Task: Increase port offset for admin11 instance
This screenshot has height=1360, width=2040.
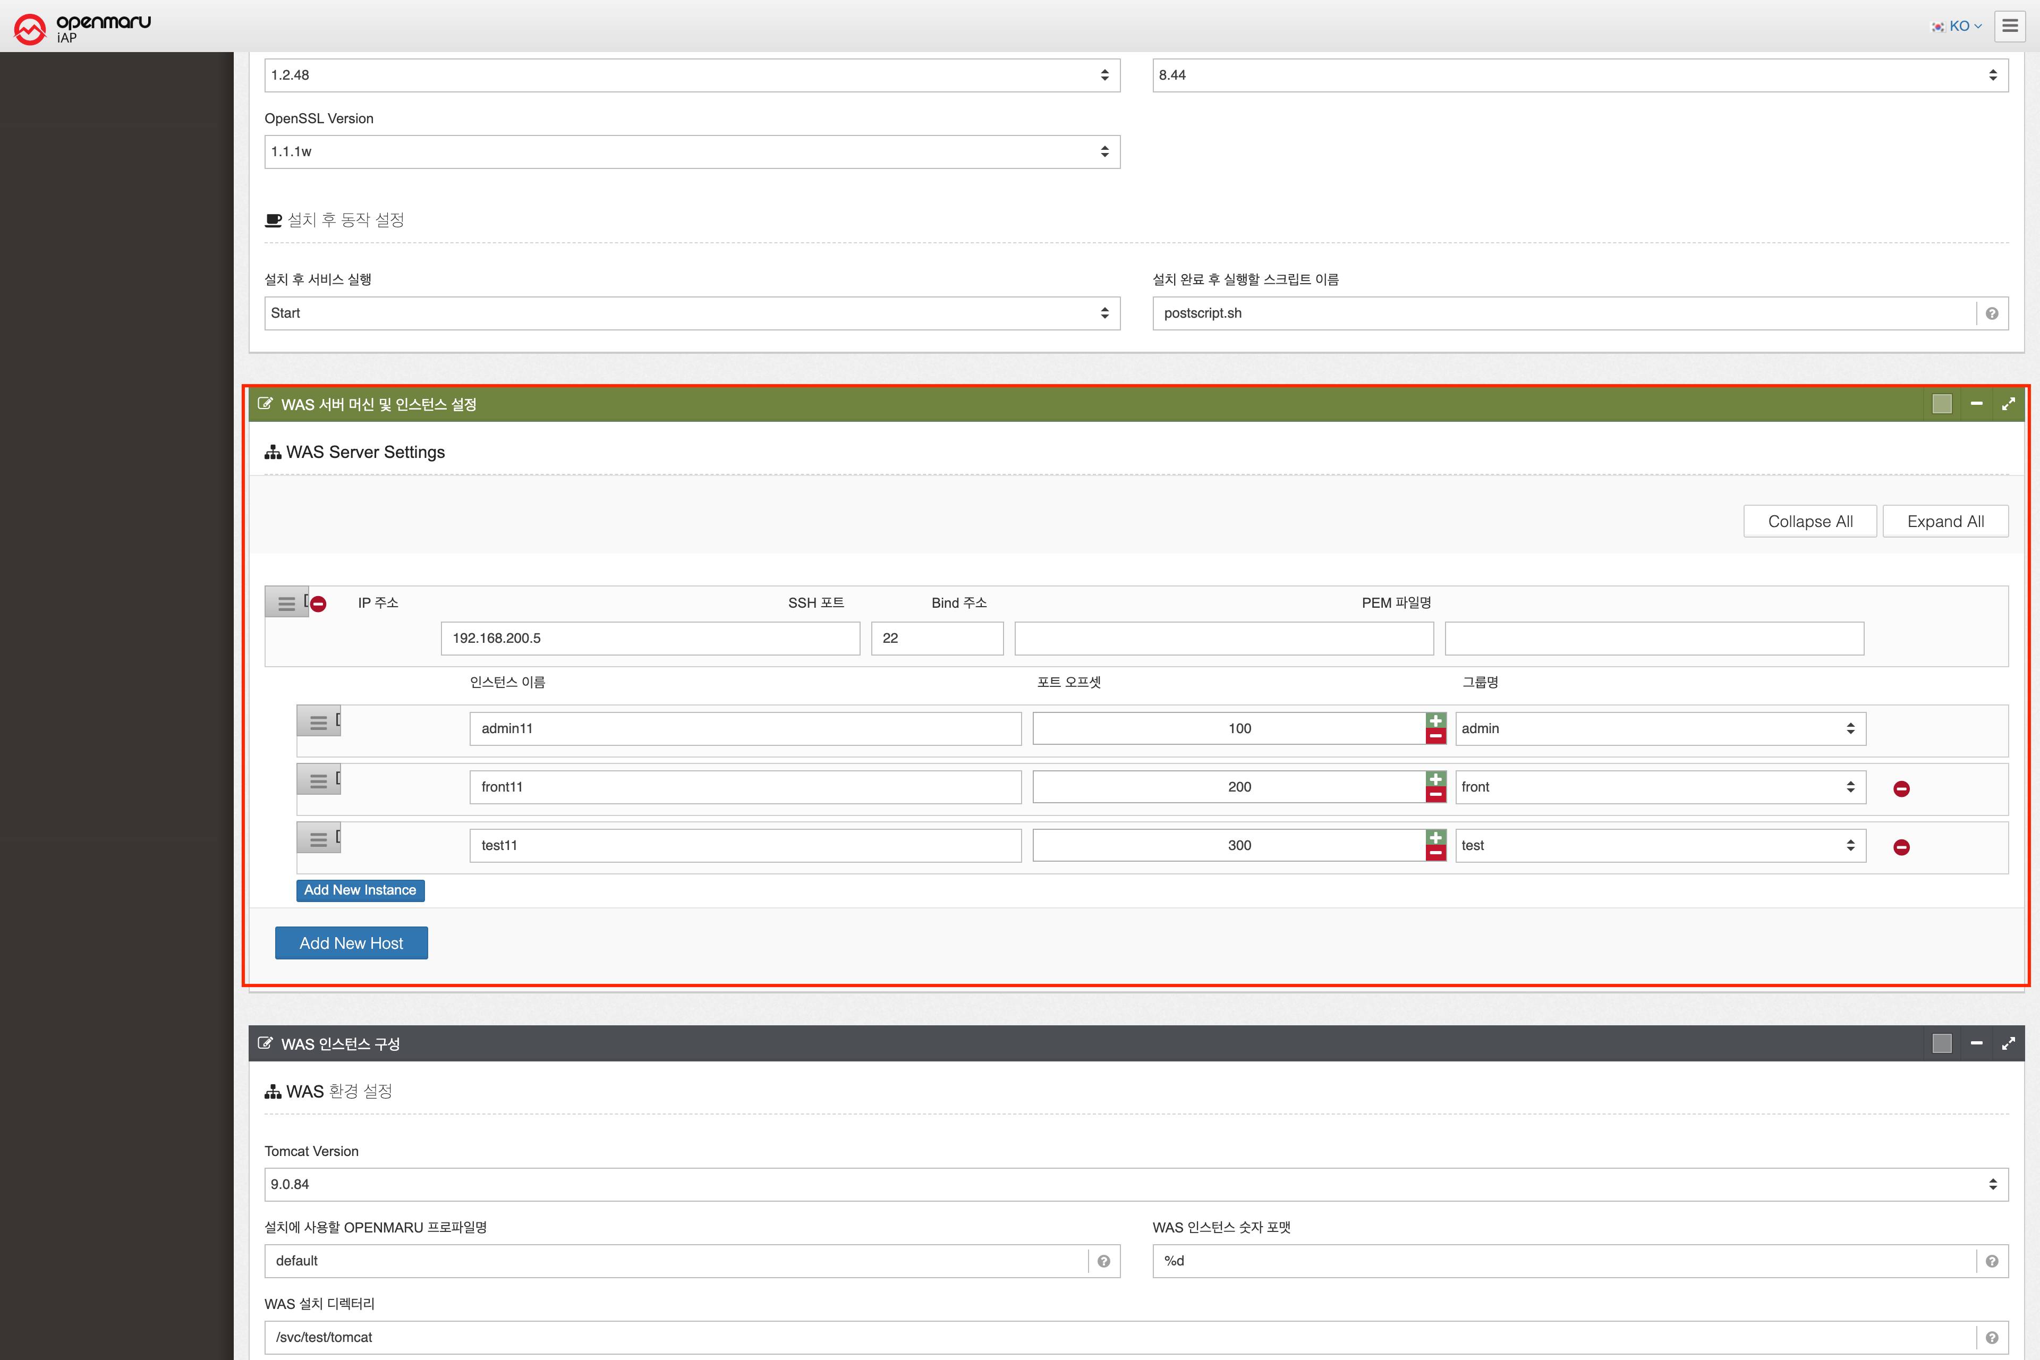Action: (x=1435, y=721)
